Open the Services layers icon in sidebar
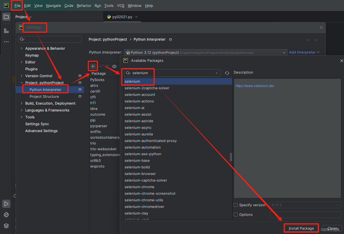 click(x=6, y=226)
